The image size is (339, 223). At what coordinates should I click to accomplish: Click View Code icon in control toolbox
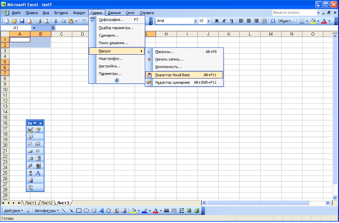tap(30, 137)
